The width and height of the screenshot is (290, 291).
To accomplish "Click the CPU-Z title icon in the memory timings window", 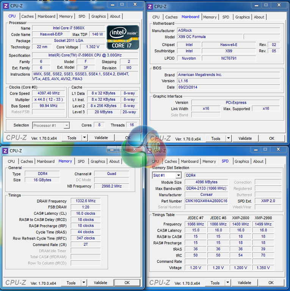I will pyautogui.click(x=5, y=151).
